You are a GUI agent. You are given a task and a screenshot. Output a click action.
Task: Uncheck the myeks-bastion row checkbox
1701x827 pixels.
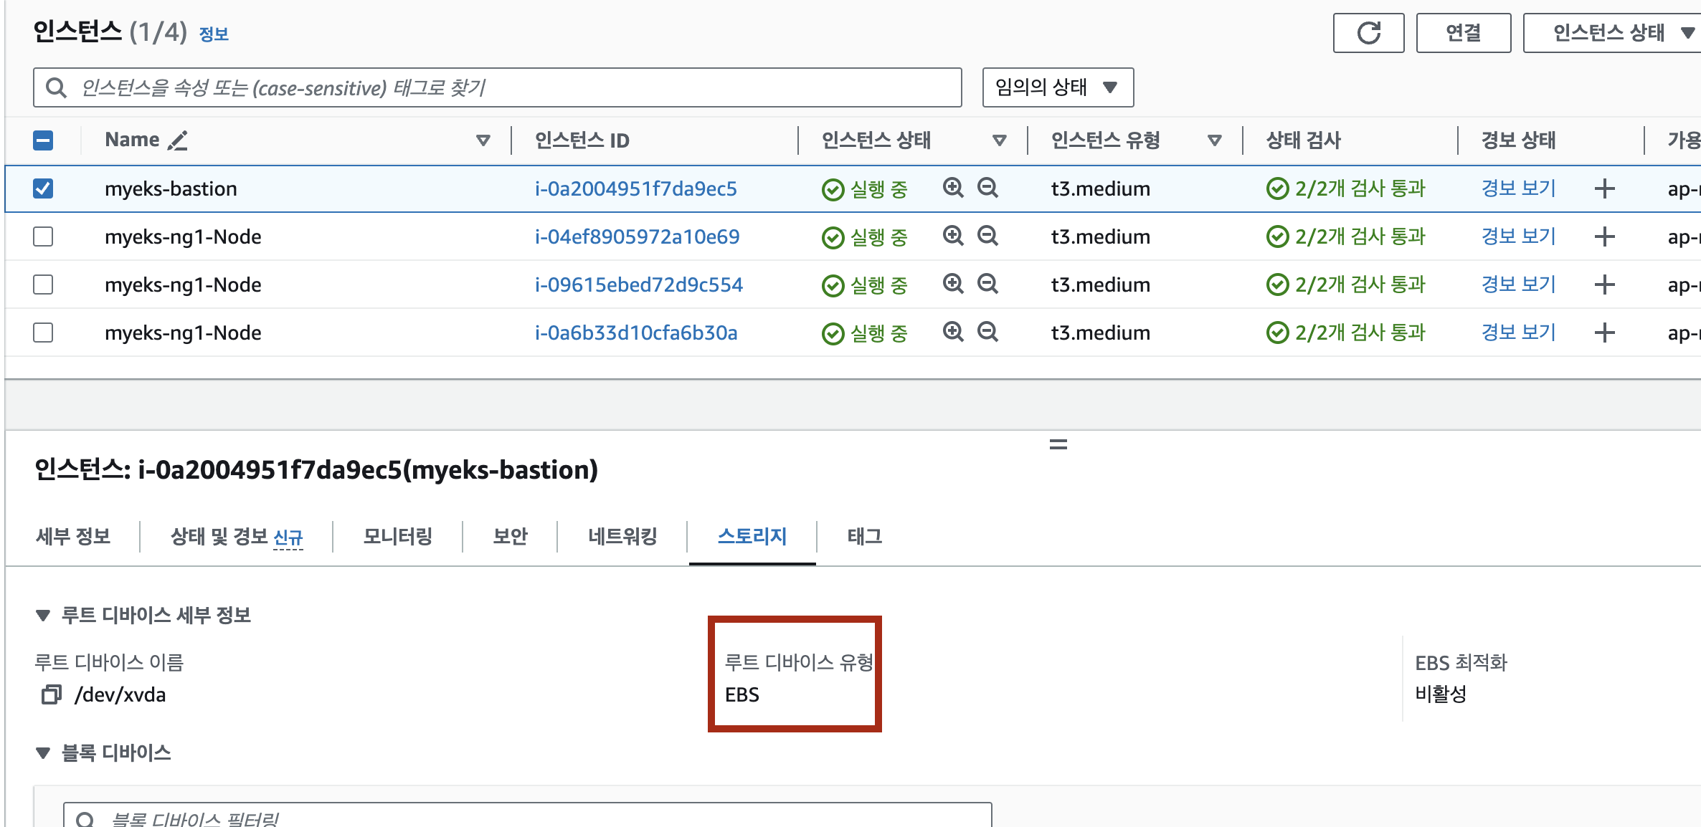click(x=43, y=188)
